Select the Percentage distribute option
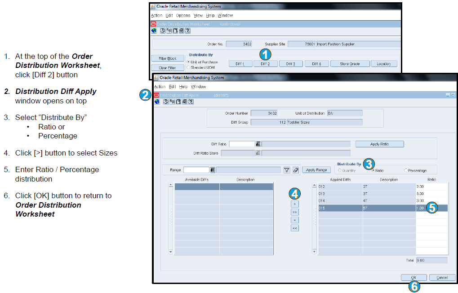The height and width of the screenshot is (293, 458). click(406, 170)
